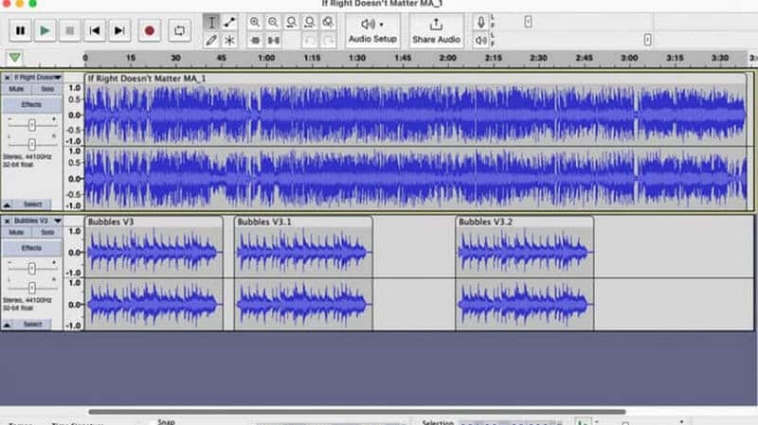This screenshot has width=758, height=425.
Task: Select the Multi-tool asterisk icon
Action: point(229,40)
